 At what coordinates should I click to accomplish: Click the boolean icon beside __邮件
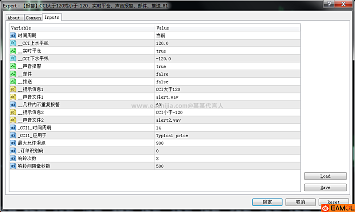[x=13, y=74]
